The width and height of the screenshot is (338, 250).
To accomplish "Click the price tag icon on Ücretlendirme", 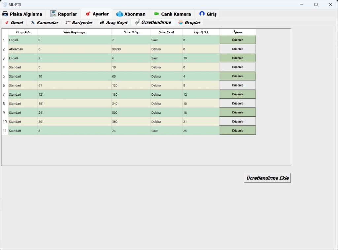I will tap(137, 22).
